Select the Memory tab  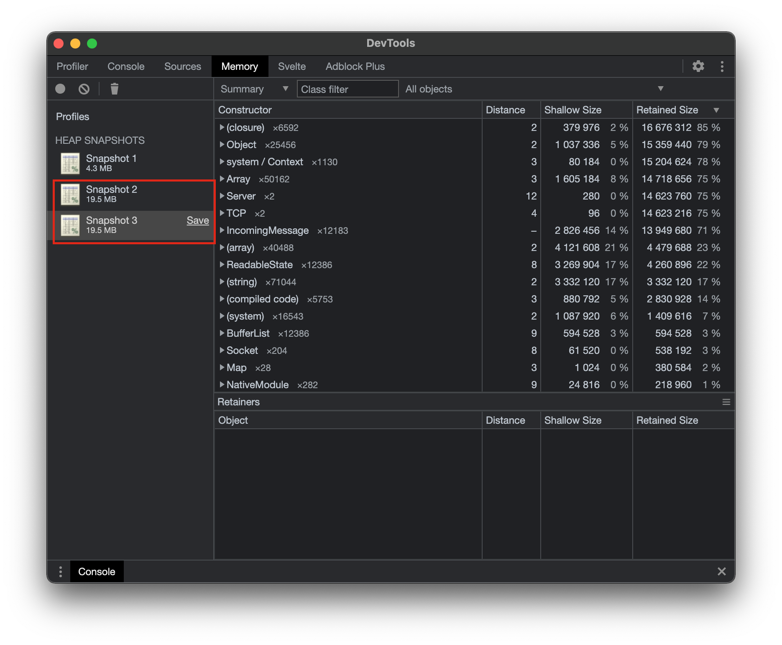click(x=240, y=67)
